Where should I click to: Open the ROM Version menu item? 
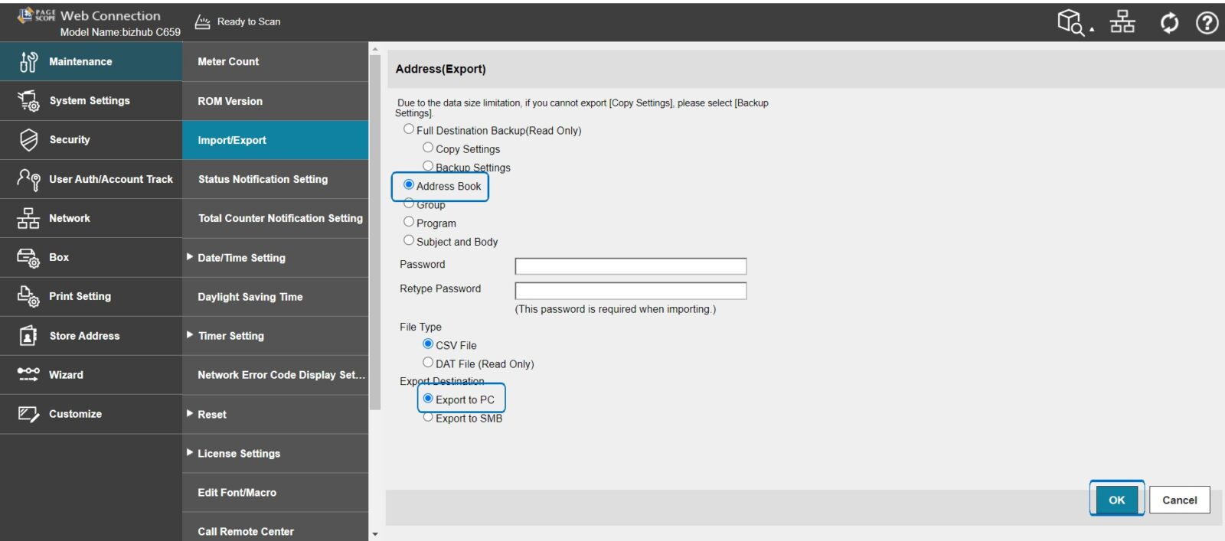pos(230,101)
